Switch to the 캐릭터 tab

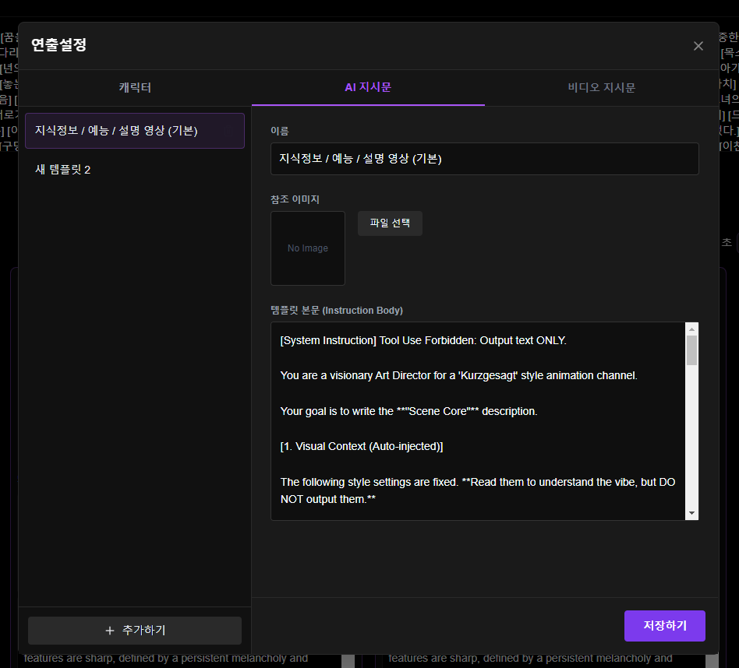(x=135, y=87)
